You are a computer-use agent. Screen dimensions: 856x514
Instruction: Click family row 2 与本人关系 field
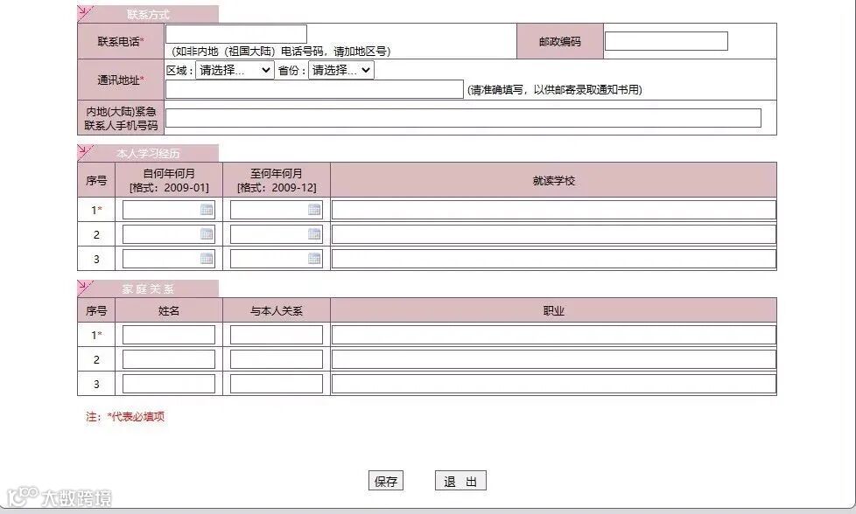(277, 359)
